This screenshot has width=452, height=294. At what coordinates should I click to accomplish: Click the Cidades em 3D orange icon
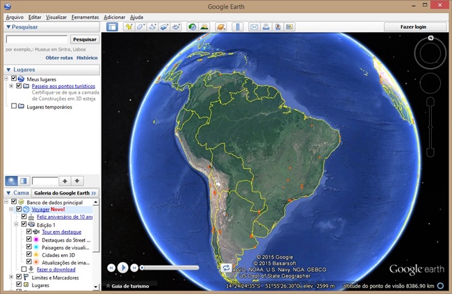point(36,255)
